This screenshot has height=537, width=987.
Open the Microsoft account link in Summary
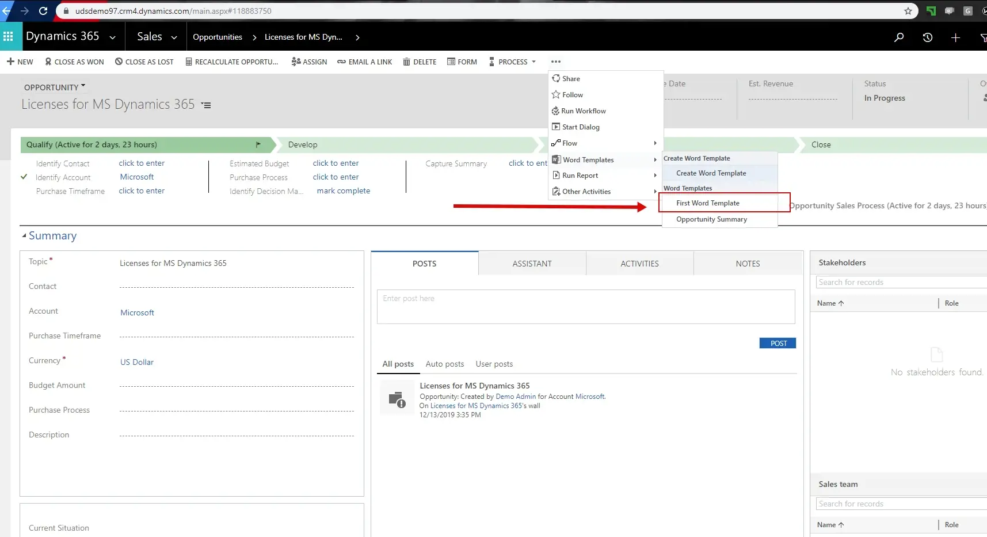tap(137, 313)
